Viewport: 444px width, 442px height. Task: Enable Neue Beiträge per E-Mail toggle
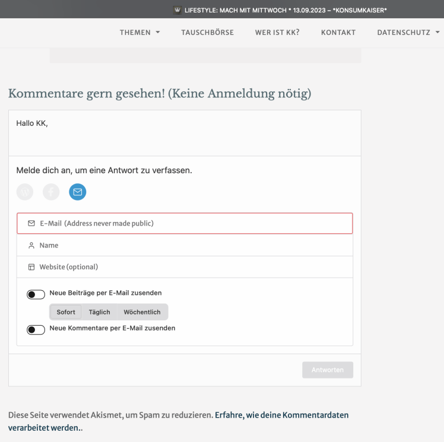[36, 294]
